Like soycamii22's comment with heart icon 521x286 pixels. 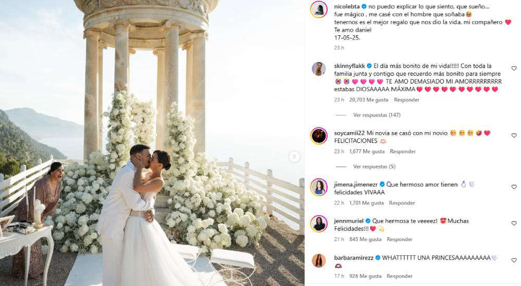pyautogui.click(x=514, y=135)
